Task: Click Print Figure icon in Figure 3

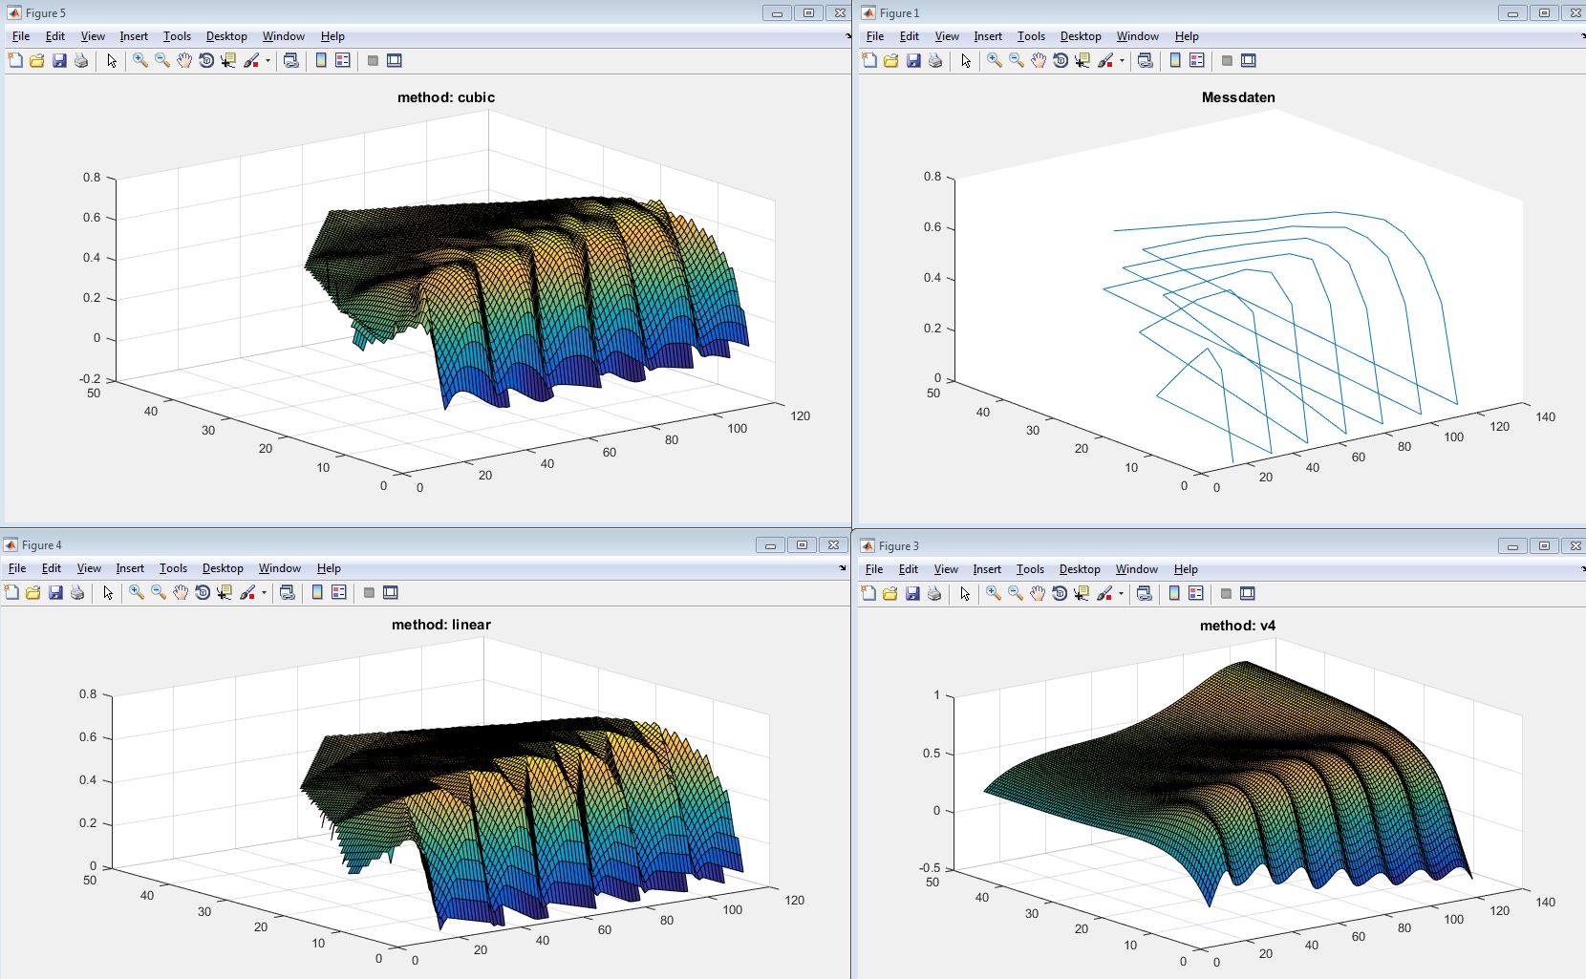Action: coord(934,593)
